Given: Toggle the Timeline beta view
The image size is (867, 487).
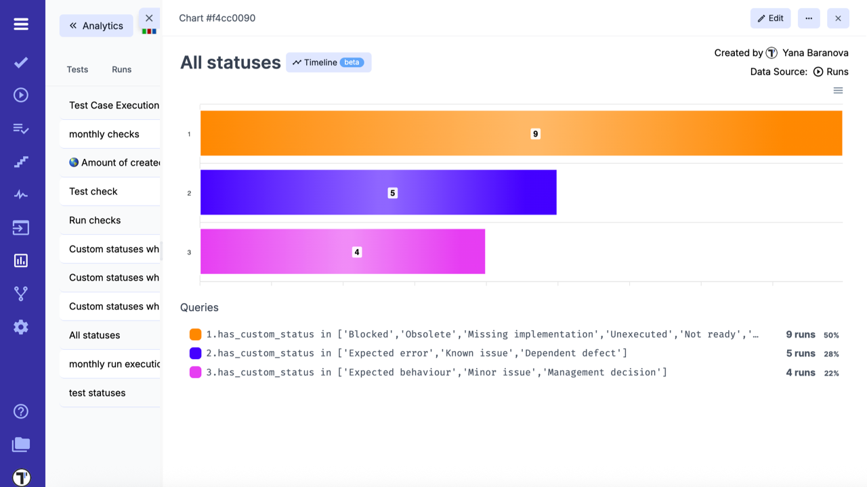Looking at the screenshot, I should point(329,62).
